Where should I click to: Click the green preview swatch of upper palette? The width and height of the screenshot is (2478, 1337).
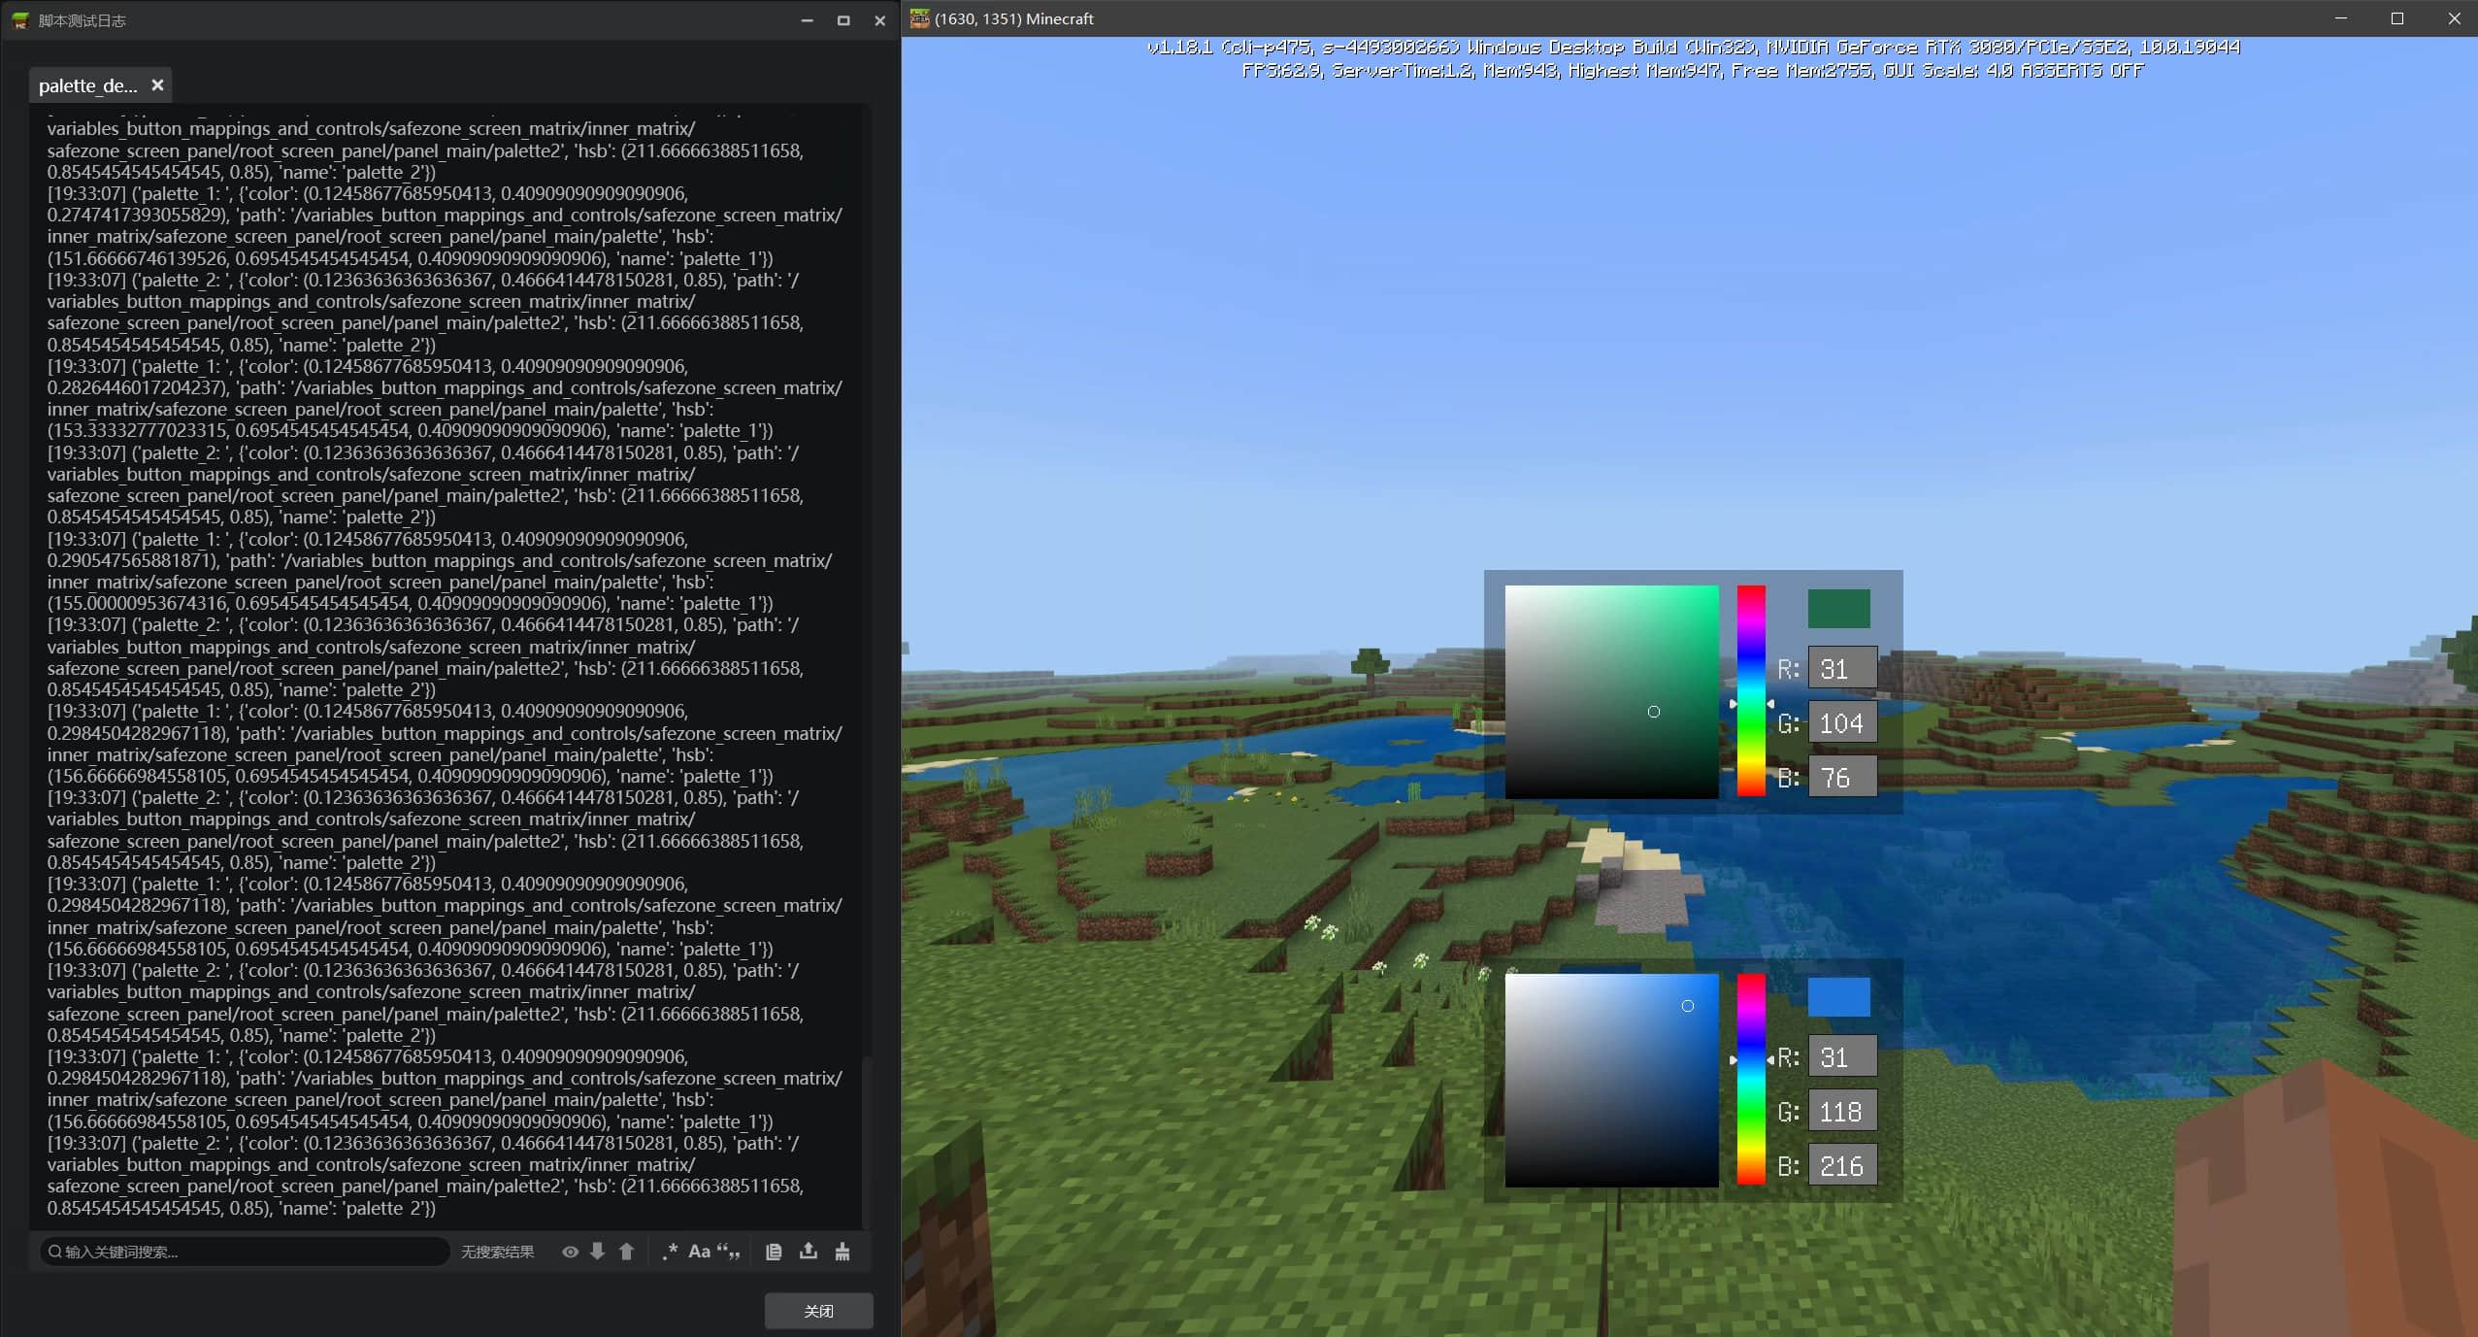point(1838,609)
